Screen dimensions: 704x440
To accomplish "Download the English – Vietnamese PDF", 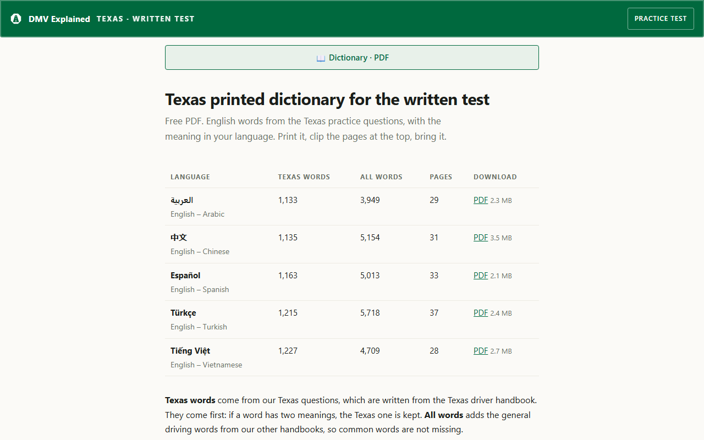I will click(481, 351).
